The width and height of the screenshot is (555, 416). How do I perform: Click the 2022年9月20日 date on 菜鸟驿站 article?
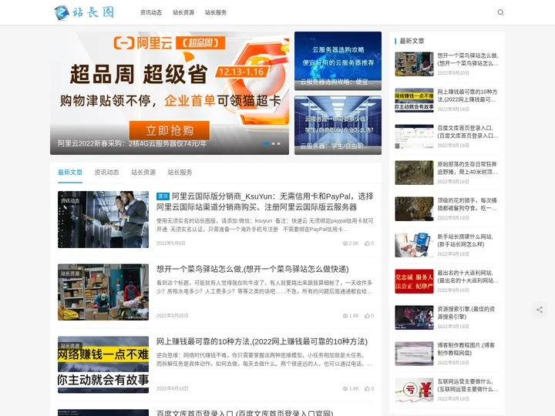(x=173, y=316)
